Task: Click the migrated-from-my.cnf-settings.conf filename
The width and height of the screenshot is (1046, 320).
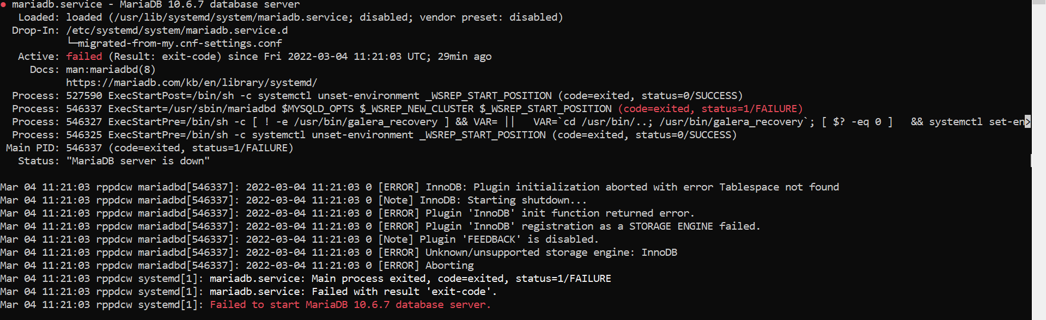Action: pos(180,44)
